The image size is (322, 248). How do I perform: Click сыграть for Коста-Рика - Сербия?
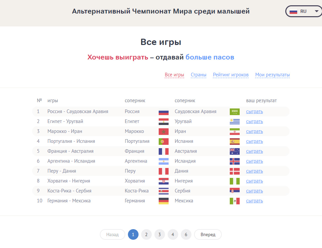click(255, 191)
